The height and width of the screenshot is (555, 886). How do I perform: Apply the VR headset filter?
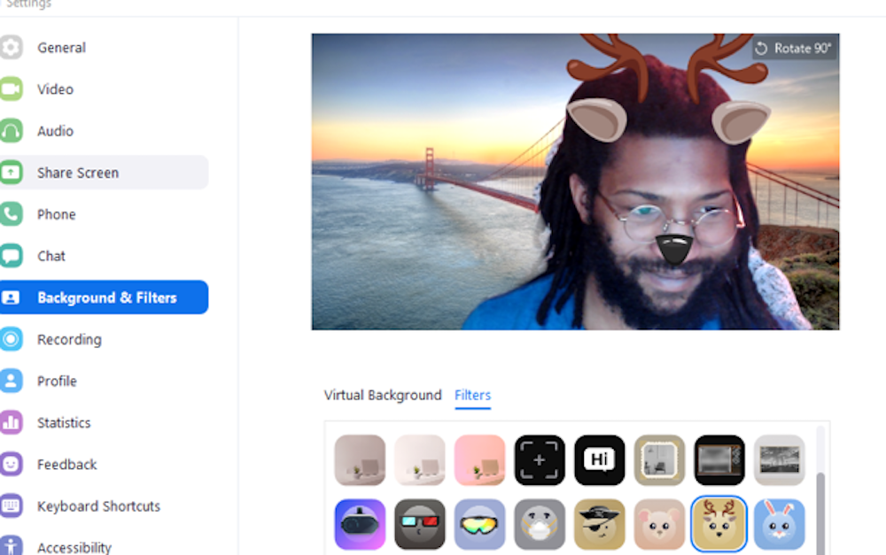(x=360, y=525)
